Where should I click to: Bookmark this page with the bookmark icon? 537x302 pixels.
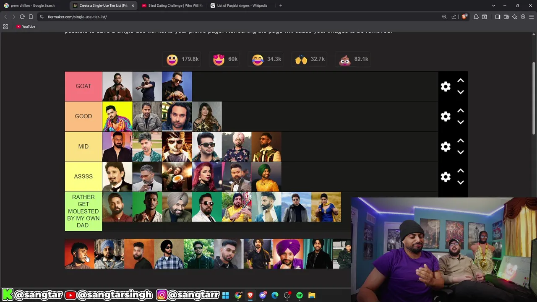(x=31, y=17)
